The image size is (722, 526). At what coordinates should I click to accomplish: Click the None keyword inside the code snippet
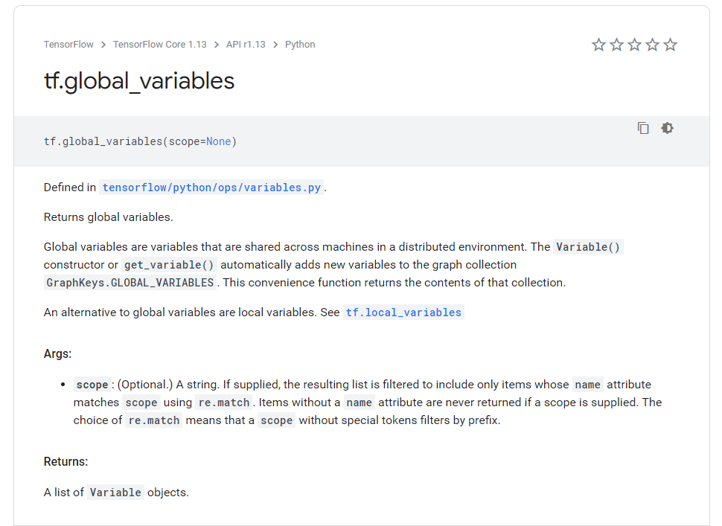pos(219,141)
